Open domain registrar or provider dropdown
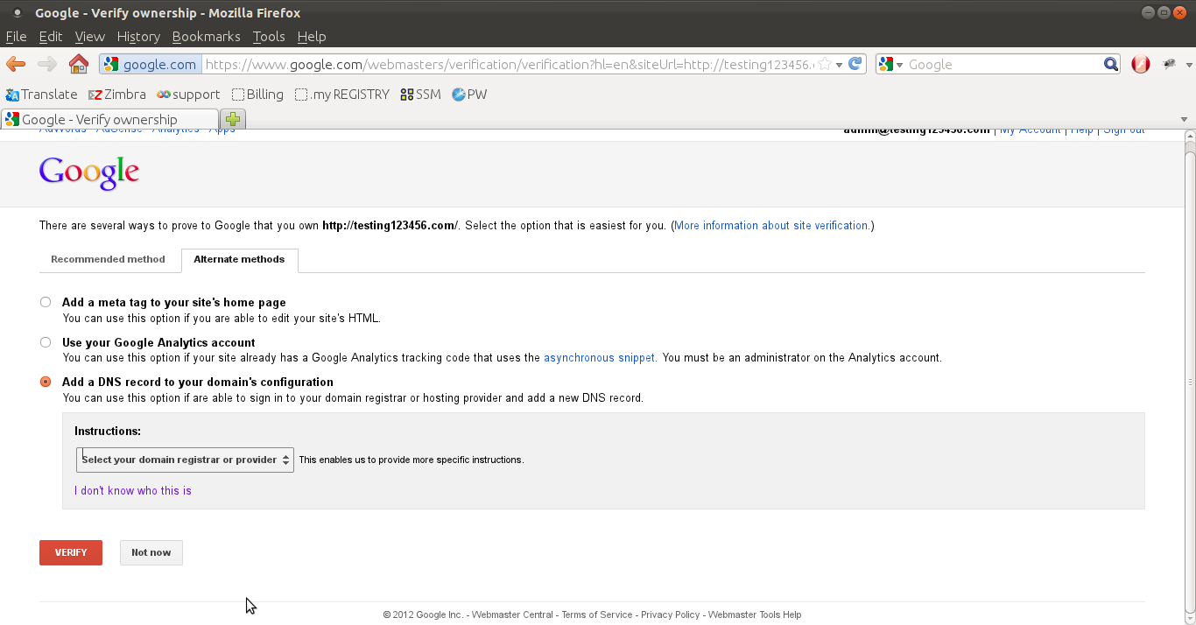The height and width of the screenshot is (625, 1196). [185, 460]
